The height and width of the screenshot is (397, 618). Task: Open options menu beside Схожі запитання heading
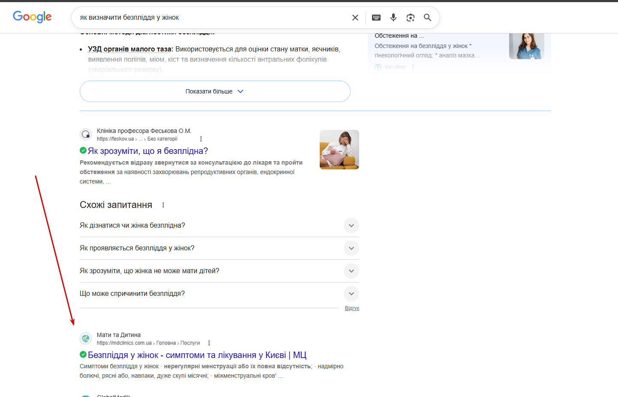(163, 205)
